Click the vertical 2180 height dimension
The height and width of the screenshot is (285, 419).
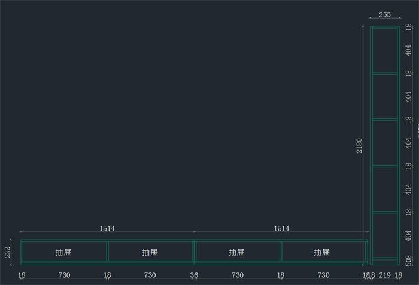pyautogui.click(x=359, y=146)
